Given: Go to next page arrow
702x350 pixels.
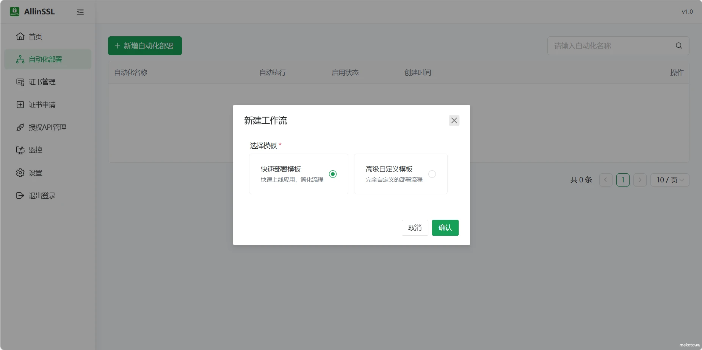Looking at the screenshot, I should [x=640, y=180].
